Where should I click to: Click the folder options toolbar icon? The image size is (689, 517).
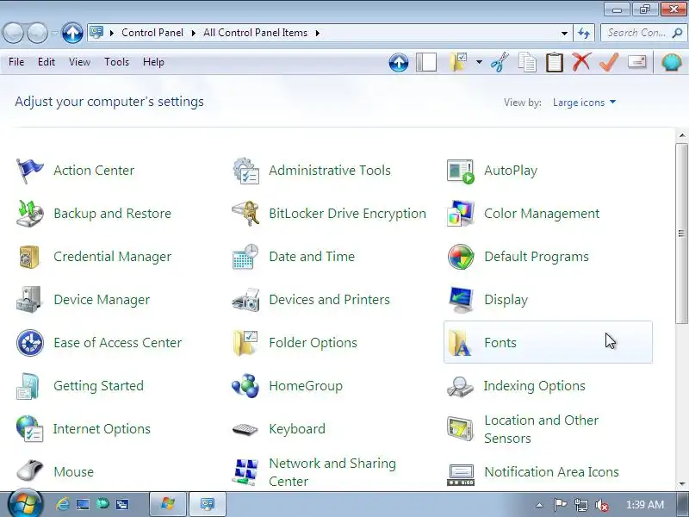coord(458,62)
